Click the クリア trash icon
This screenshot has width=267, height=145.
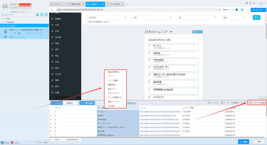222,103
